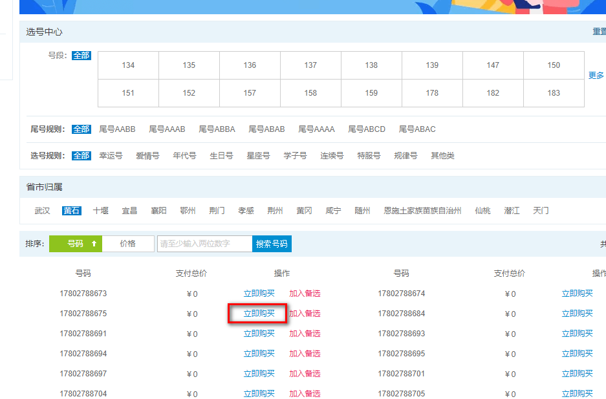
Task: Reset filters with 重置 link
Action: pyautogui.click(x=599, y=32)
